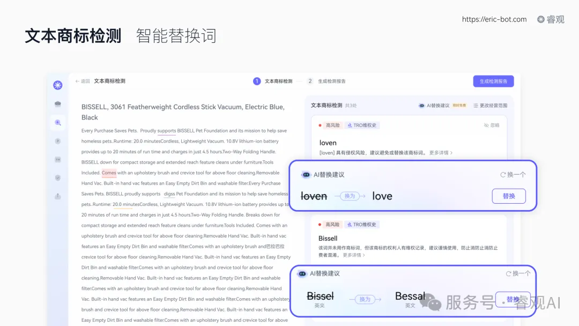This screenshot has height=326, width=579.
Task: Click the 睿观 logo in the top-right corner
Action: (550, 20)
